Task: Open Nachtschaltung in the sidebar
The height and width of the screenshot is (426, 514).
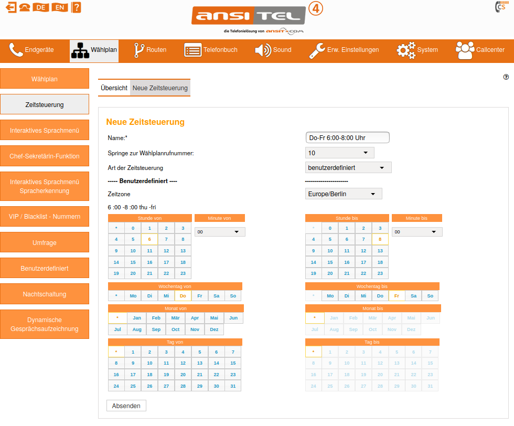Action: click(x=45, y=294)
